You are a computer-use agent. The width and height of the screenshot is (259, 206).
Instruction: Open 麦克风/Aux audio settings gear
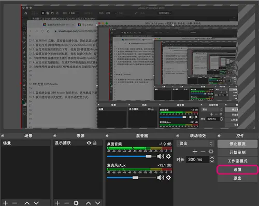168,178
